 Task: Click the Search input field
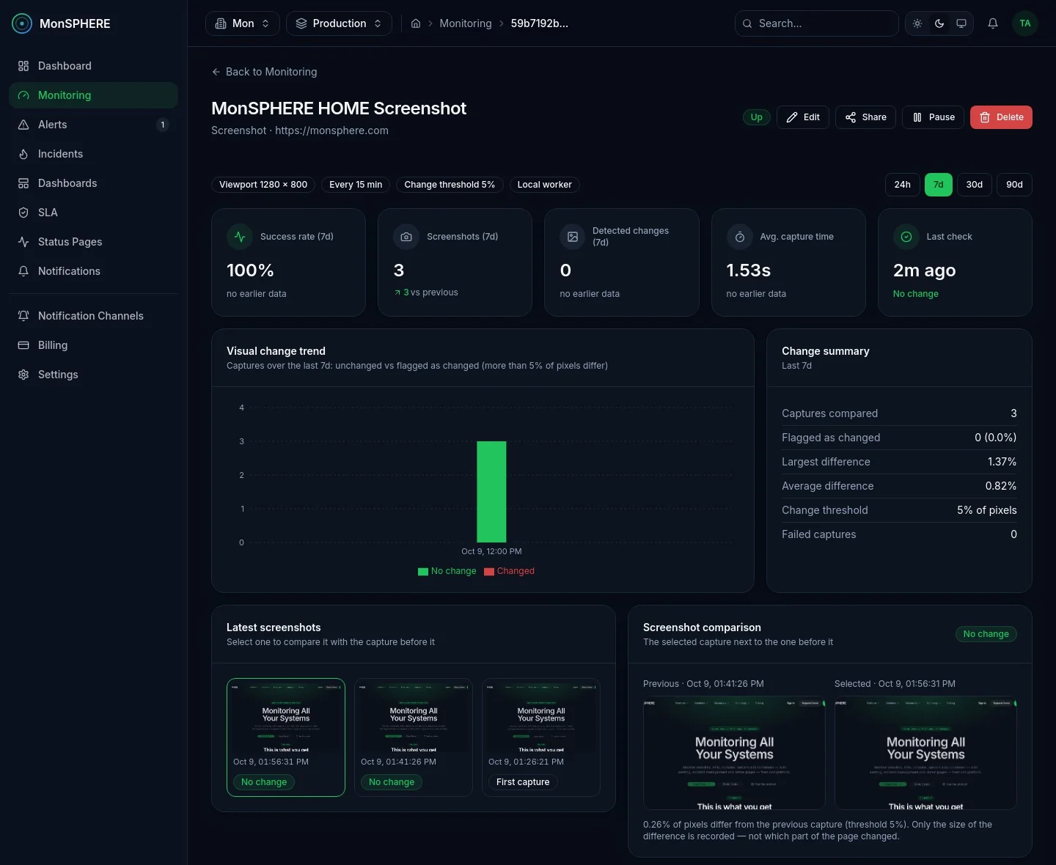click(x=817, y=23)
